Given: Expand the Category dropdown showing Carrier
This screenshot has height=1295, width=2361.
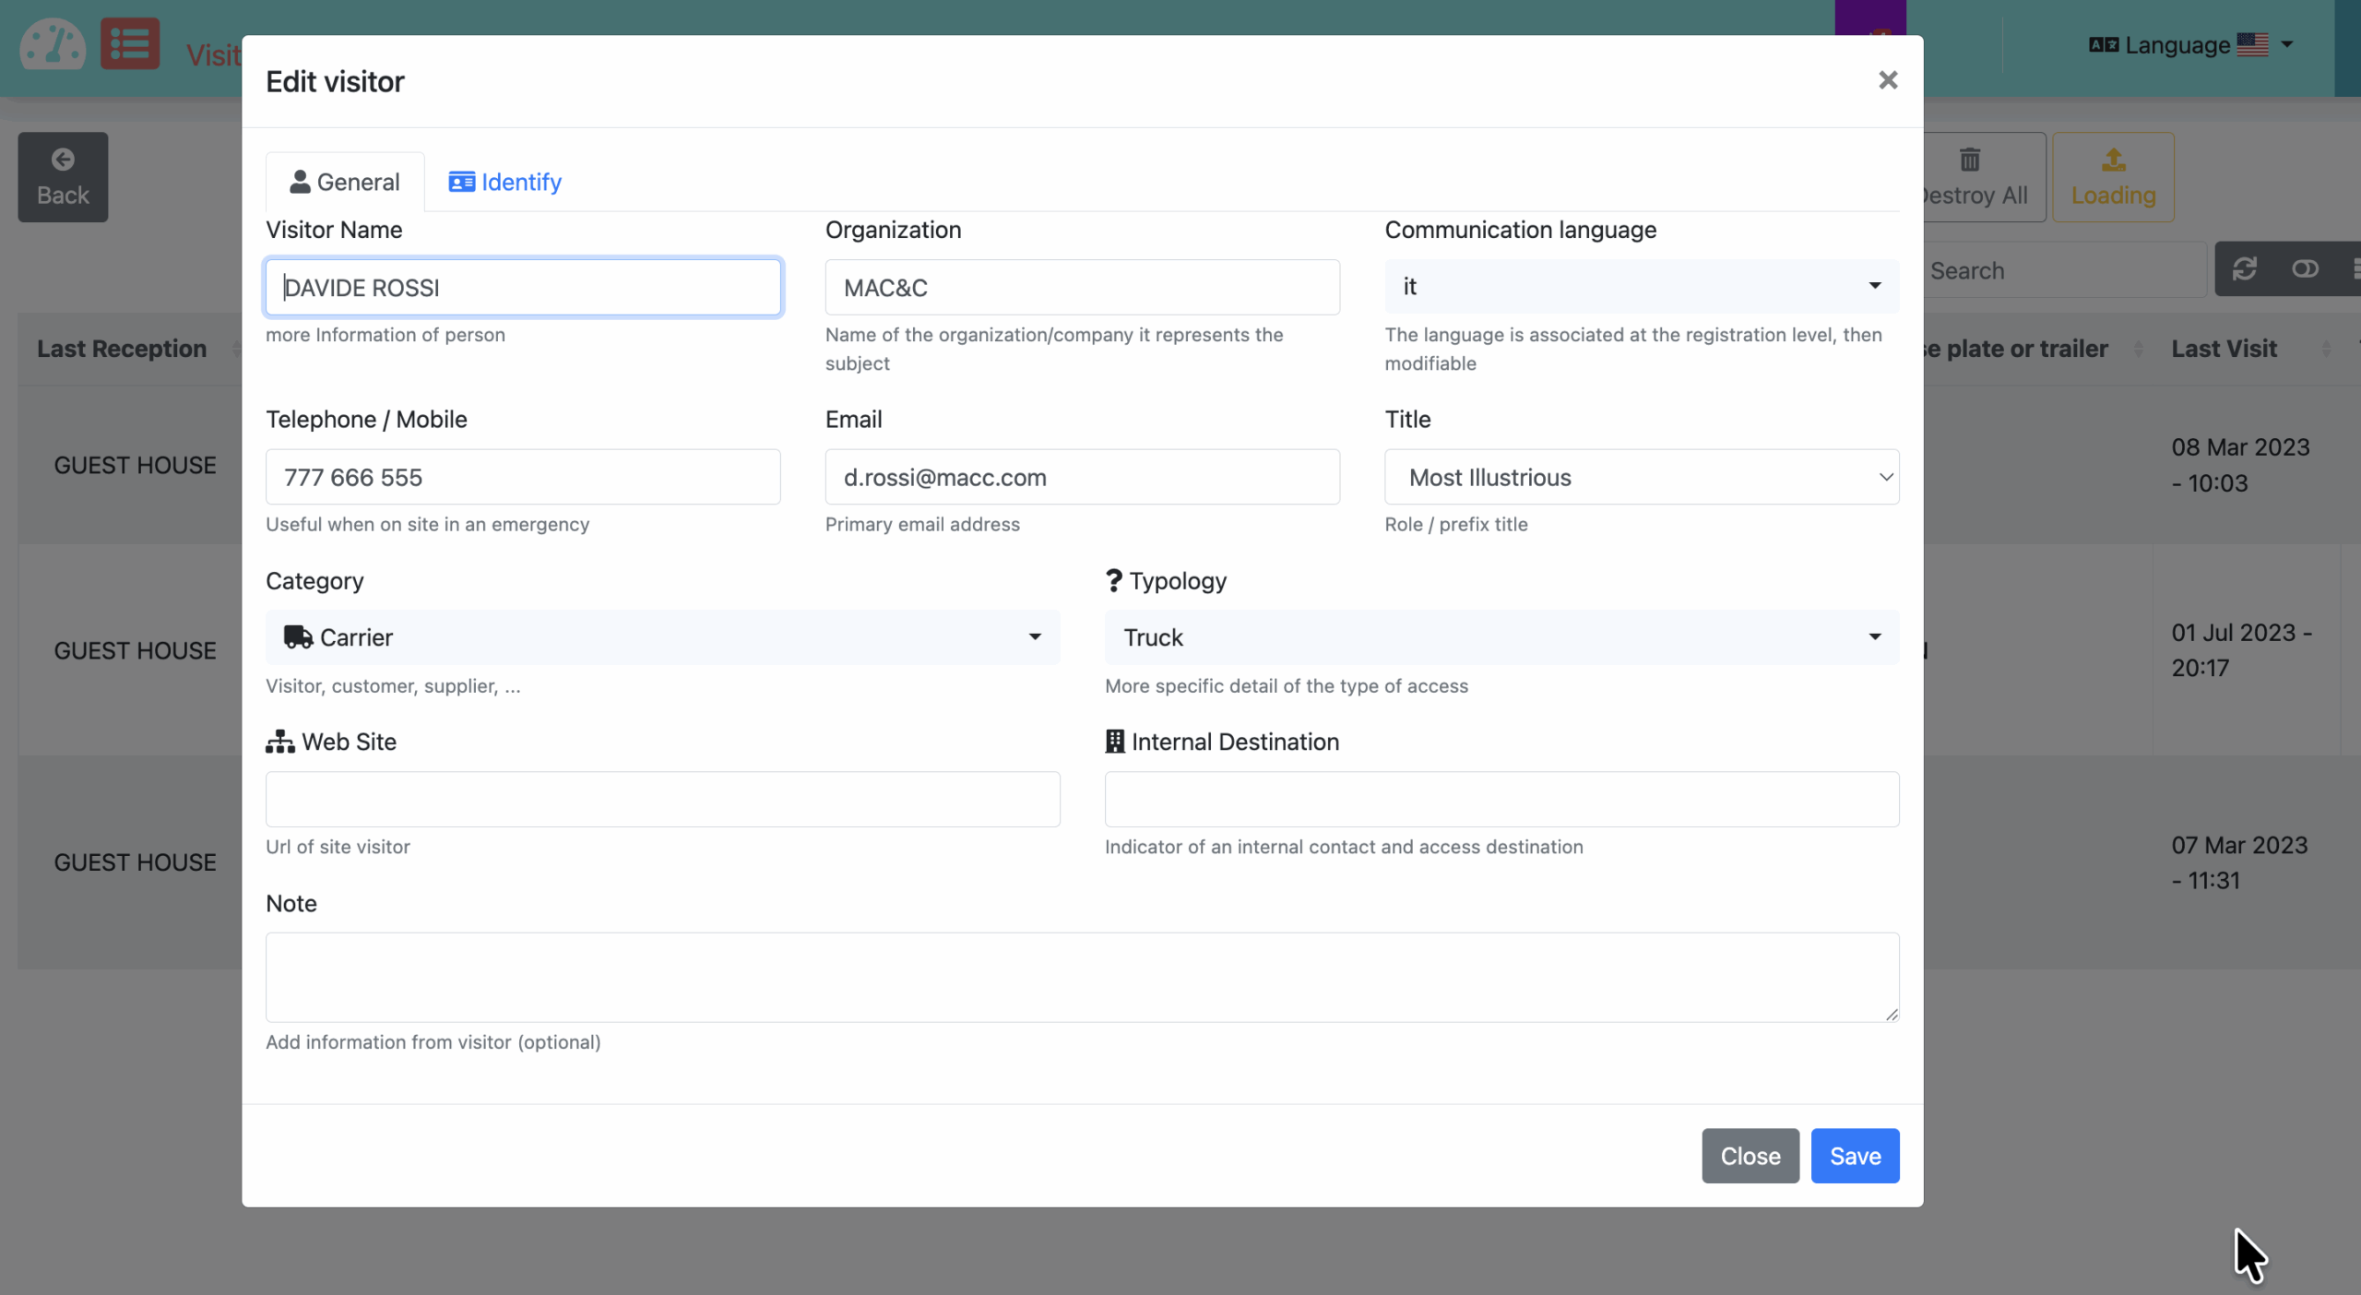Looking at the screenshot, I should [x=662, y=637].
